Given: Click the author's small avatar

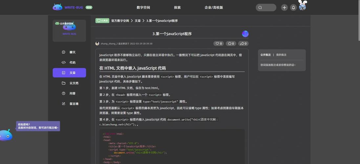Looking at the screenshot, I should pos(97,44).
